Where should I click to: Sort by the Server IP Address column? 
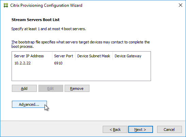tap(32, 56)
